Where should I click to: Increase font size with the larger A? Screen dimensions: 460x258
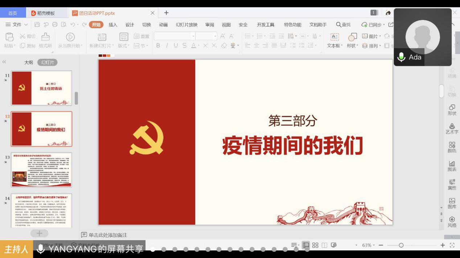pos(222,36)
